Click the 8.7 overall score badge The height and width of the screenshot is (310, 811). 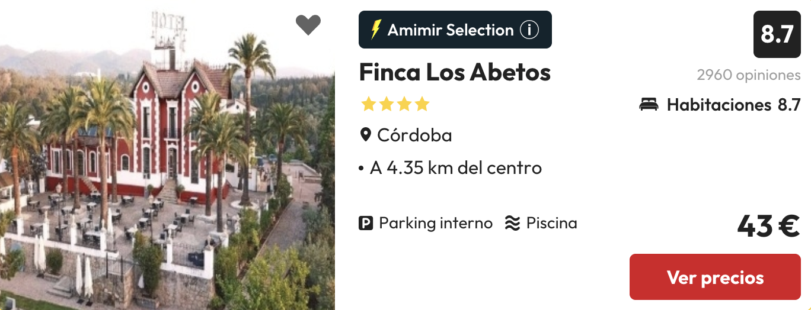click(x=777, y=34)
